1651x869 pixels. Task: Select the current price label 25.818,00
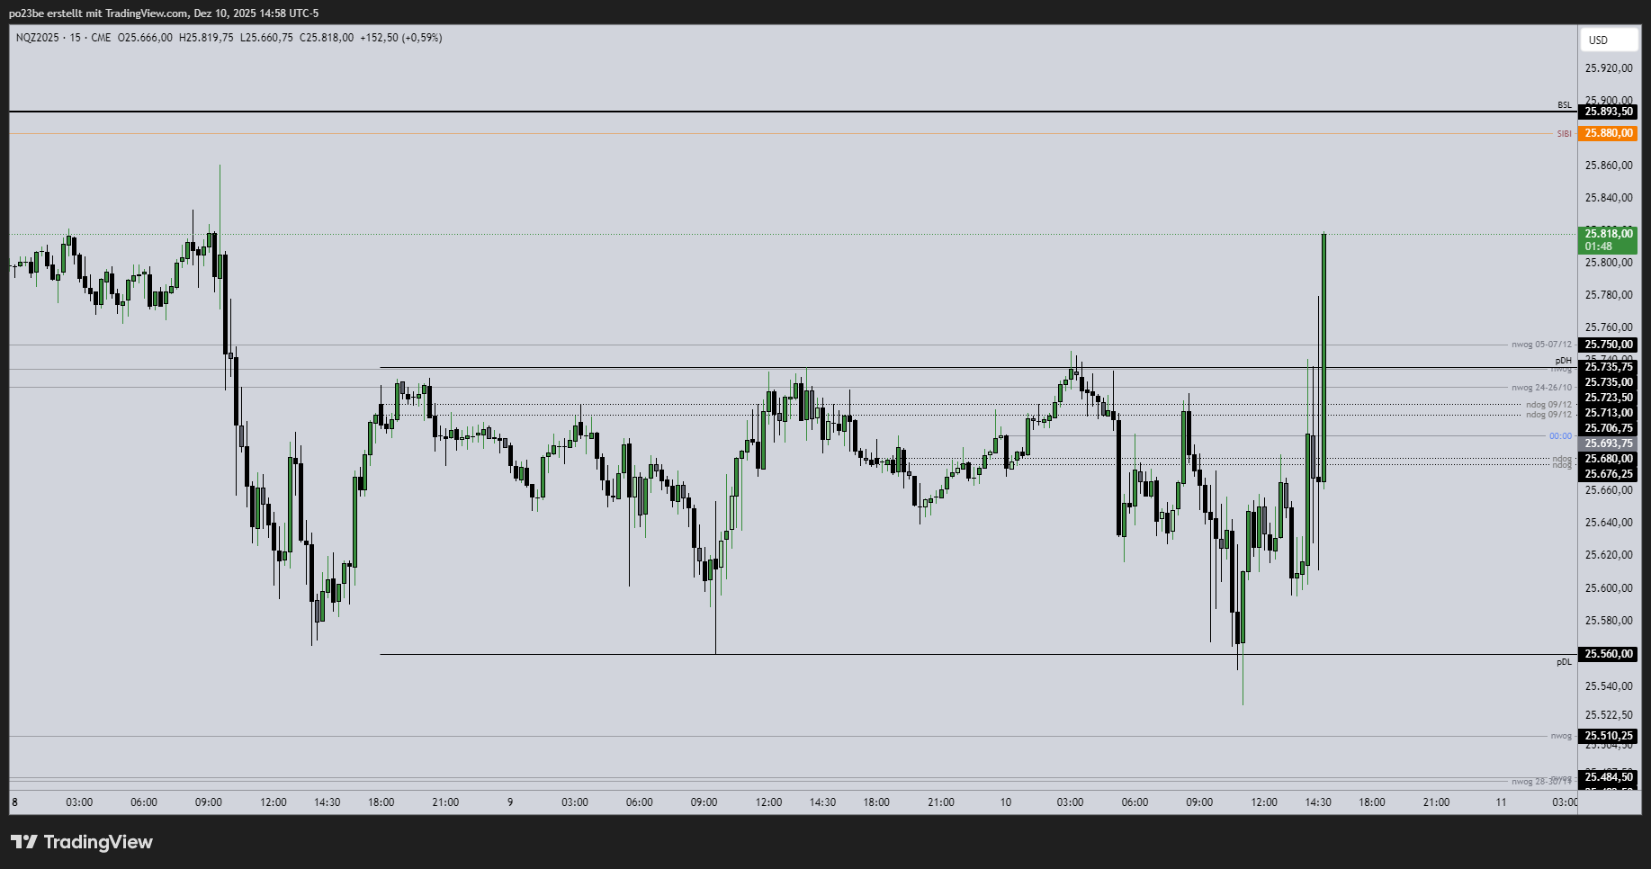coord(1609,233)
